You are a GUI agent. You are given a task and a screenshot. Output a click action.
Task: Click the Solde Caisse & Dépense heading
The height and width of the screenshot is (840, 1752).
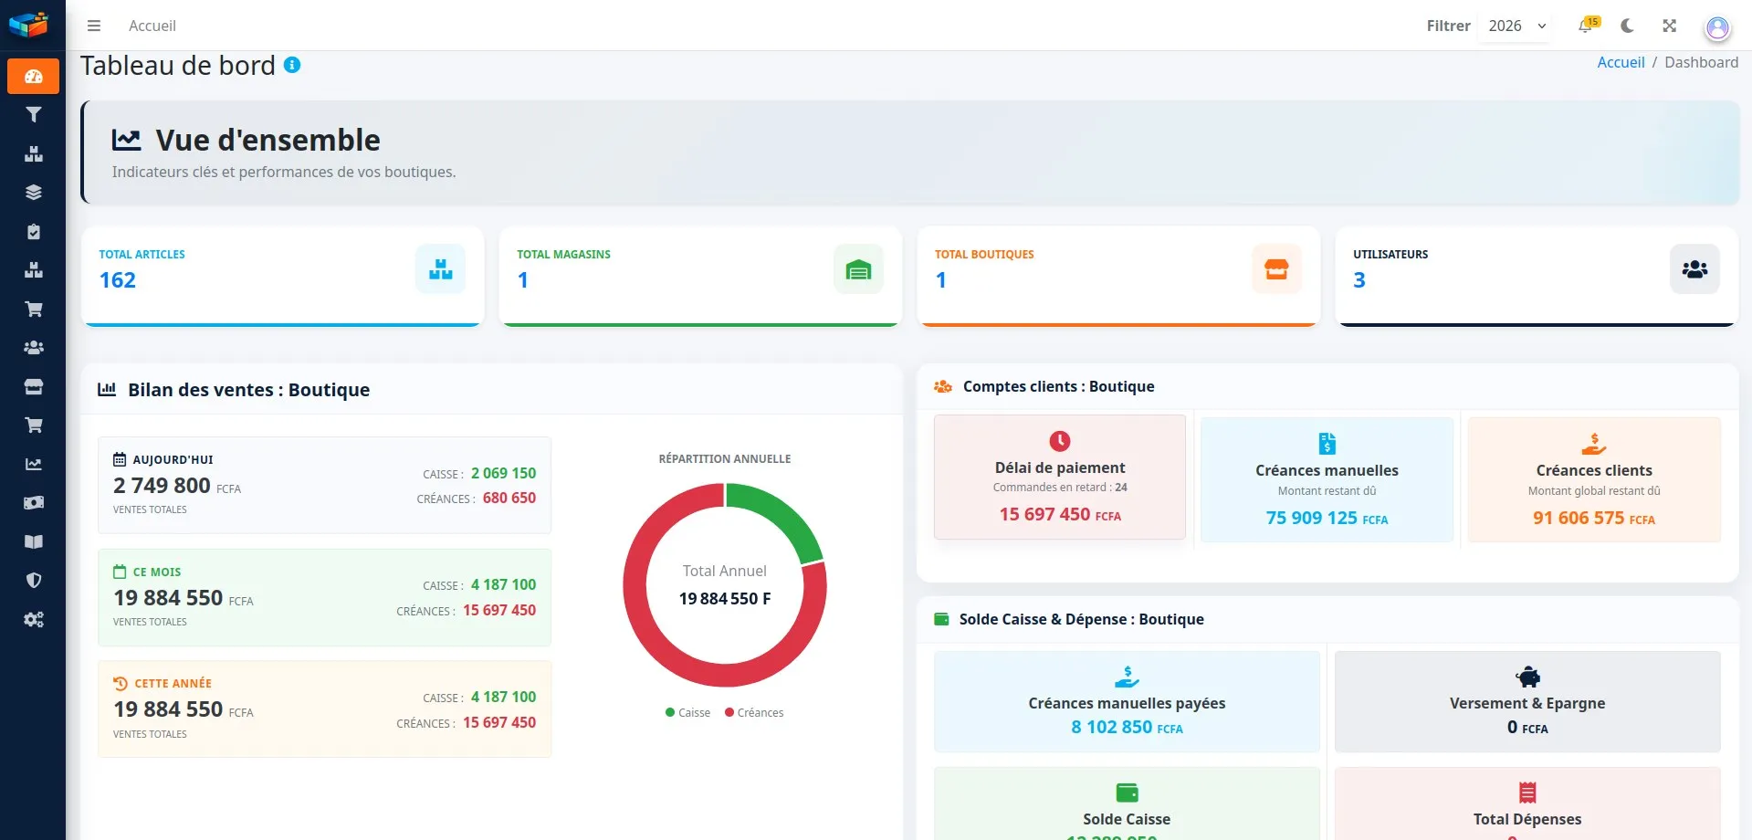pyautogui.click(x=1081, y=619)
